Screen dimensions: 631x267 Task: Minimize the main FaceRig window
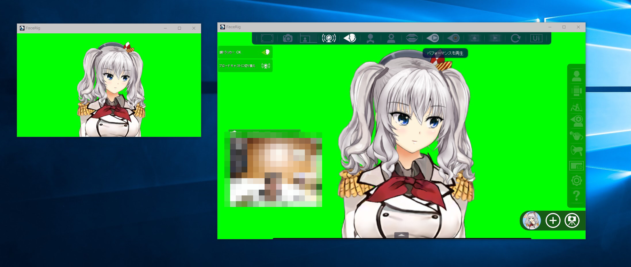(x=550, y=27)
